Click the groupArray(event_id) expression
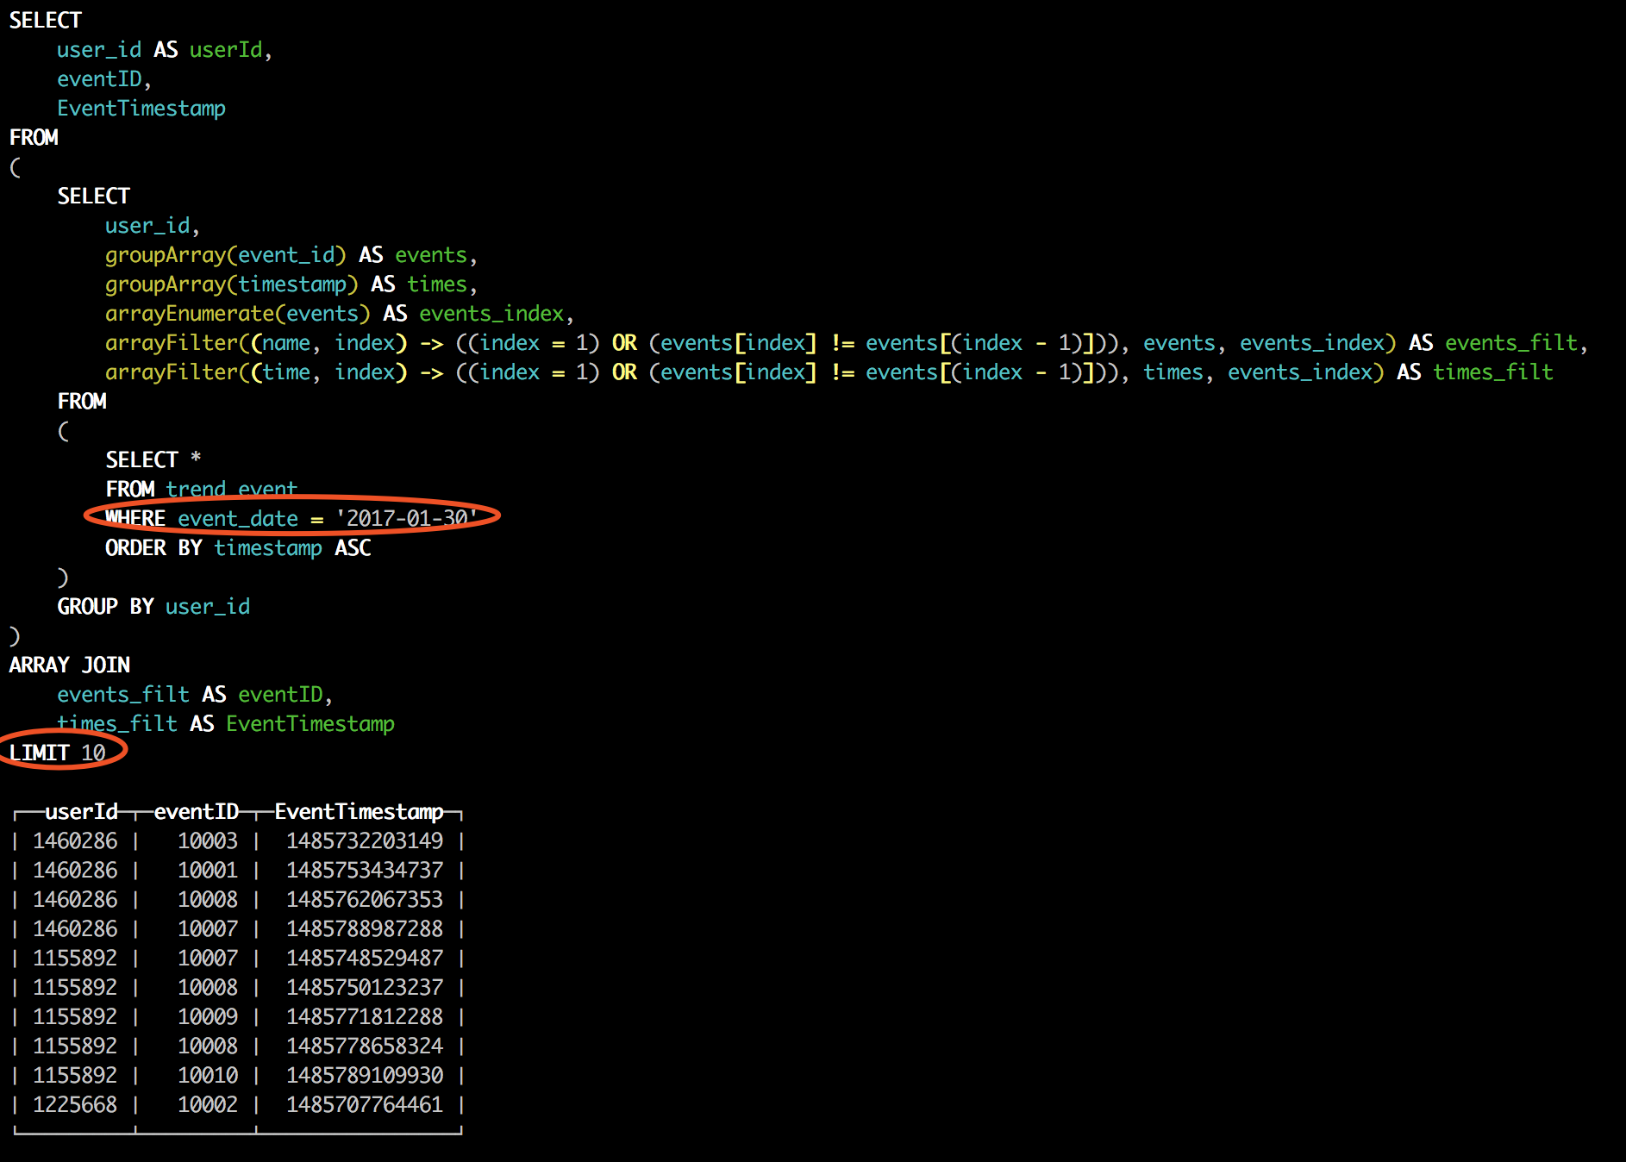The width and height of the screenshot is (1626, 1162). 225,254
